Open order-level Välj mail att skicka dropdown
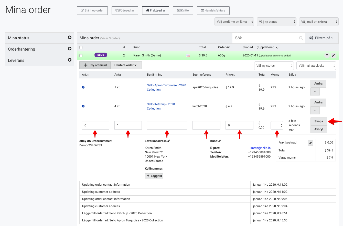343x226 pixels. (x=316, y=66)
